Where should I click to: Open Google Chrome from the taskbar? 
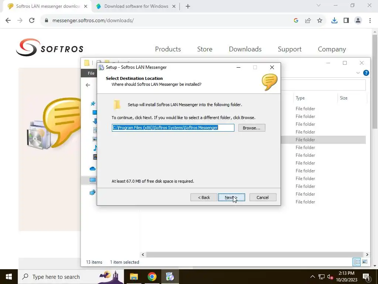152,277
